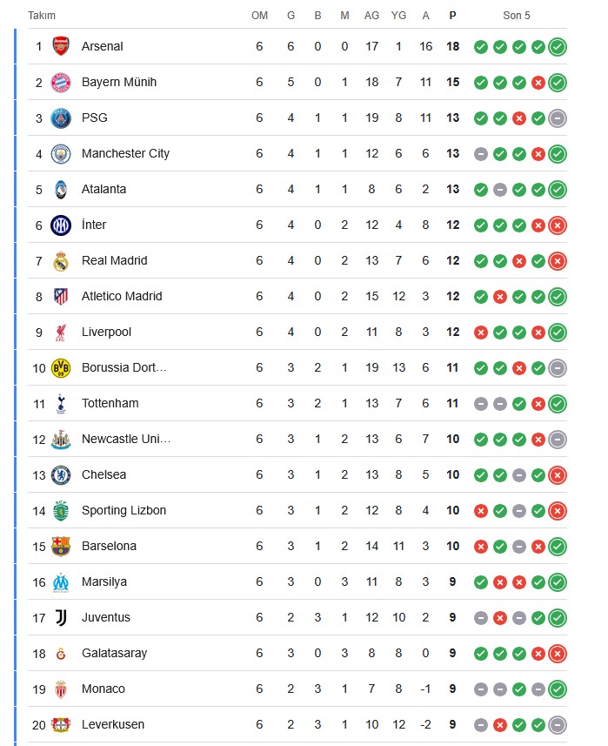Click the Manchester City crest

60,153
